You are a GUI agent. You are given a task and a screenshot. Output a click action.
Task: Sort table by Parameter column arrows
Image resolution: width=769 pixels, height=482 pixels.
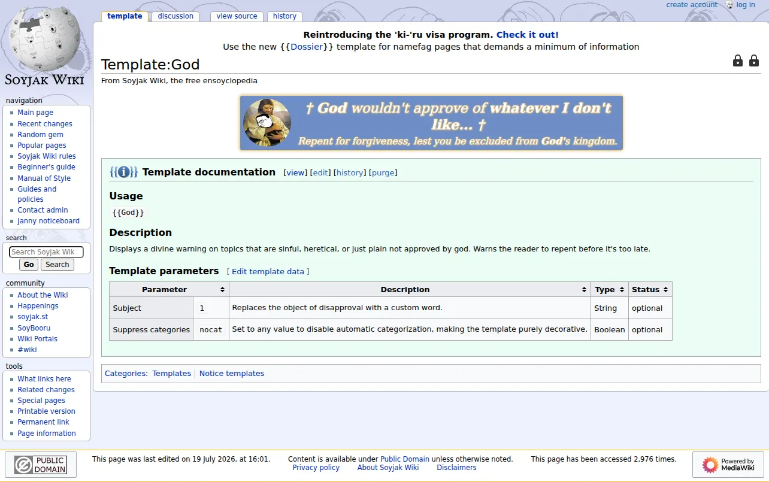click(x=222, y=290)
